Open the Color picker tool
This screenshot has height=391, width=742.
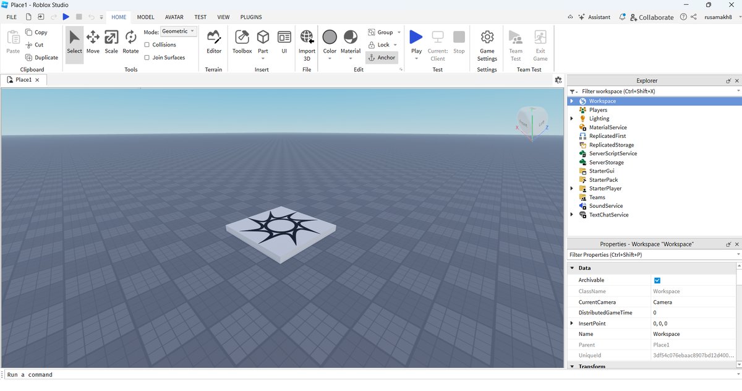330,43
